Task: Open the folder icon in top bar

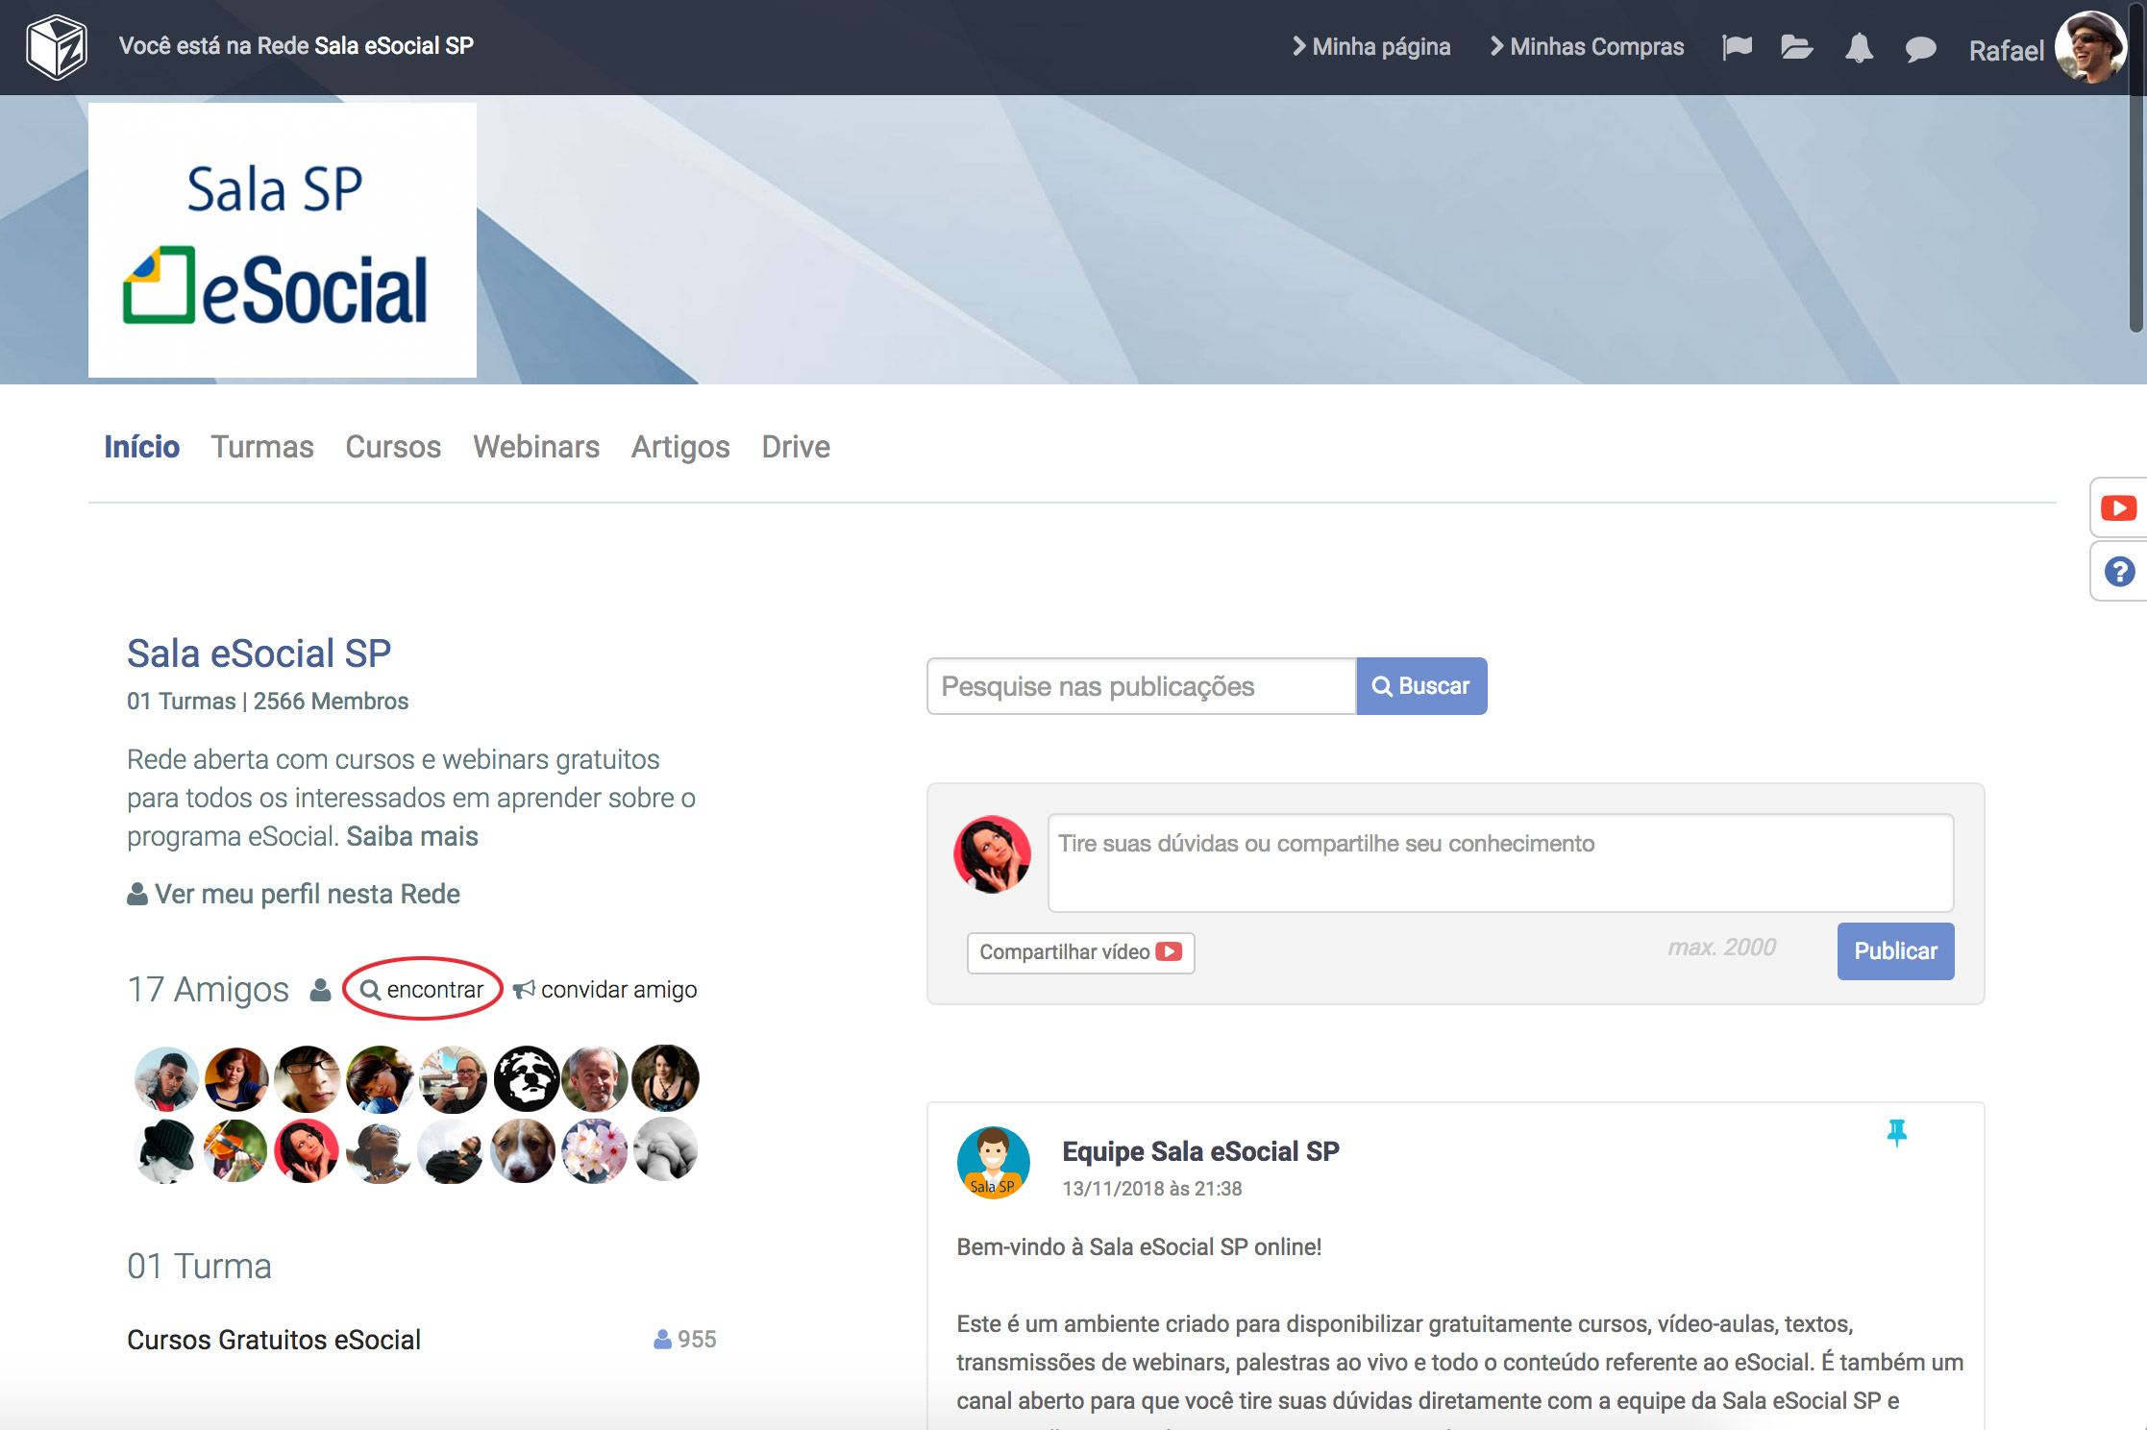Action: (1795, 47)
